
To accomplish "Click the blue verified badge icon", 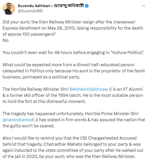I will click(87, 6).
